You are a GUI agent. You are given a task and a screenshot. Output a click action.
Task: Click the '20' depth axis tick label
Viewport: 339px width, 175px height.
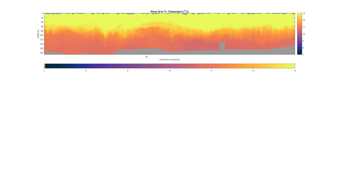42,18
